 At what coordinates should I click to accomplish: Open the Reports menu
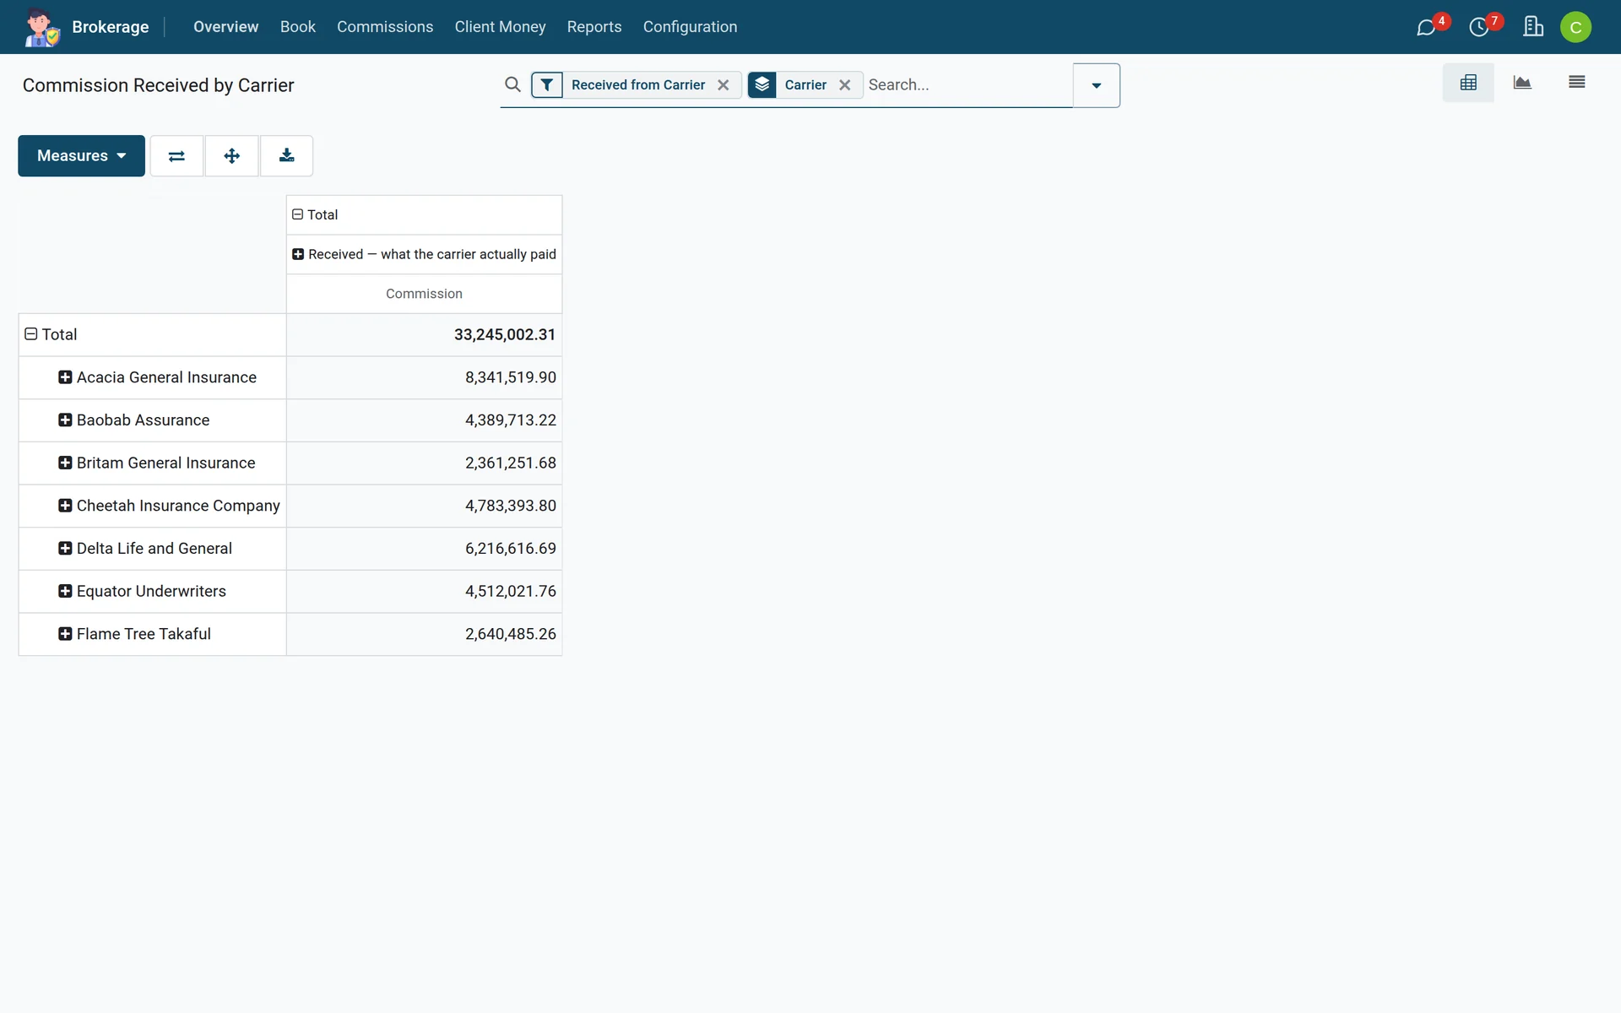pos(594,27)
